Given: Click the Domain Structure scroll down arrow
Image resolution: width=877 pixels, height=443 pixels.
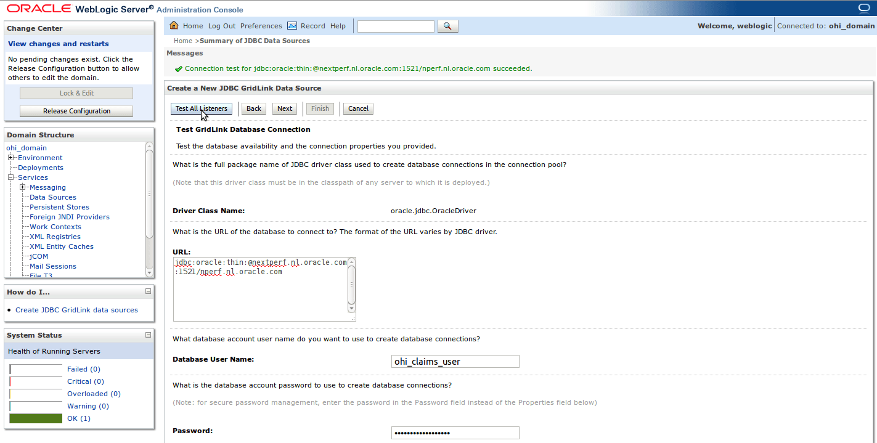Looking at the screenshot, I should (x=149, y=272).
